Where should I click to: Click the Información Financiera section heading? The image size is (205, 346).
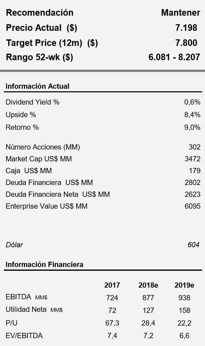tap(44, 265)
